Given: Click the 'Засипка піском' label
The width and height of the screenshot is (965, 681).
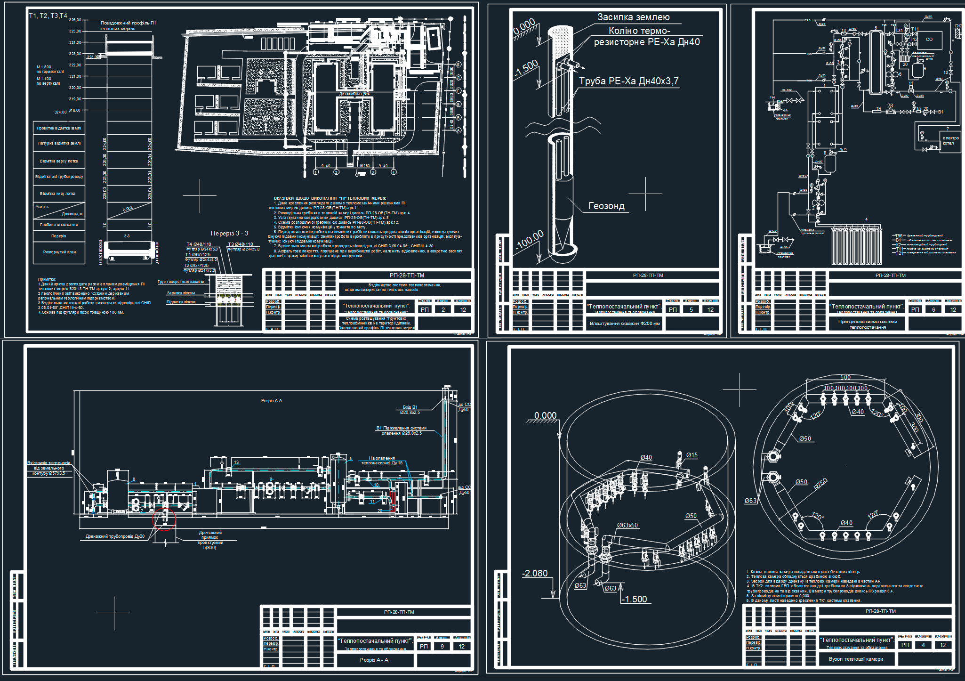Looking at the screenshot, I should 181,293.
